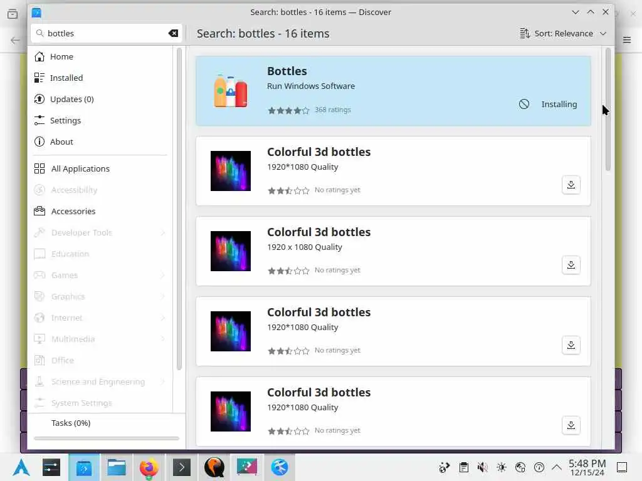Toggle muted volume tray icon
This screenshot has width=642, height=481.
pyautogui.click(x=482, y=467)
